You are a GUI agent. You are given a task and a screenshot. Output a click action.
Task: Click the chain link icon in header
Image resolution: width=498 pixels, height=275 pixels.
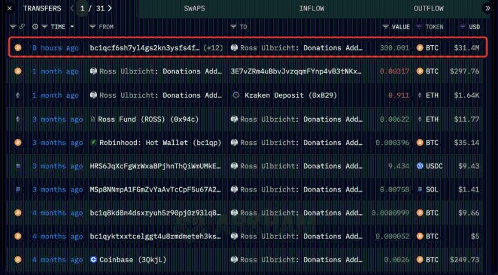pos(22,27)
